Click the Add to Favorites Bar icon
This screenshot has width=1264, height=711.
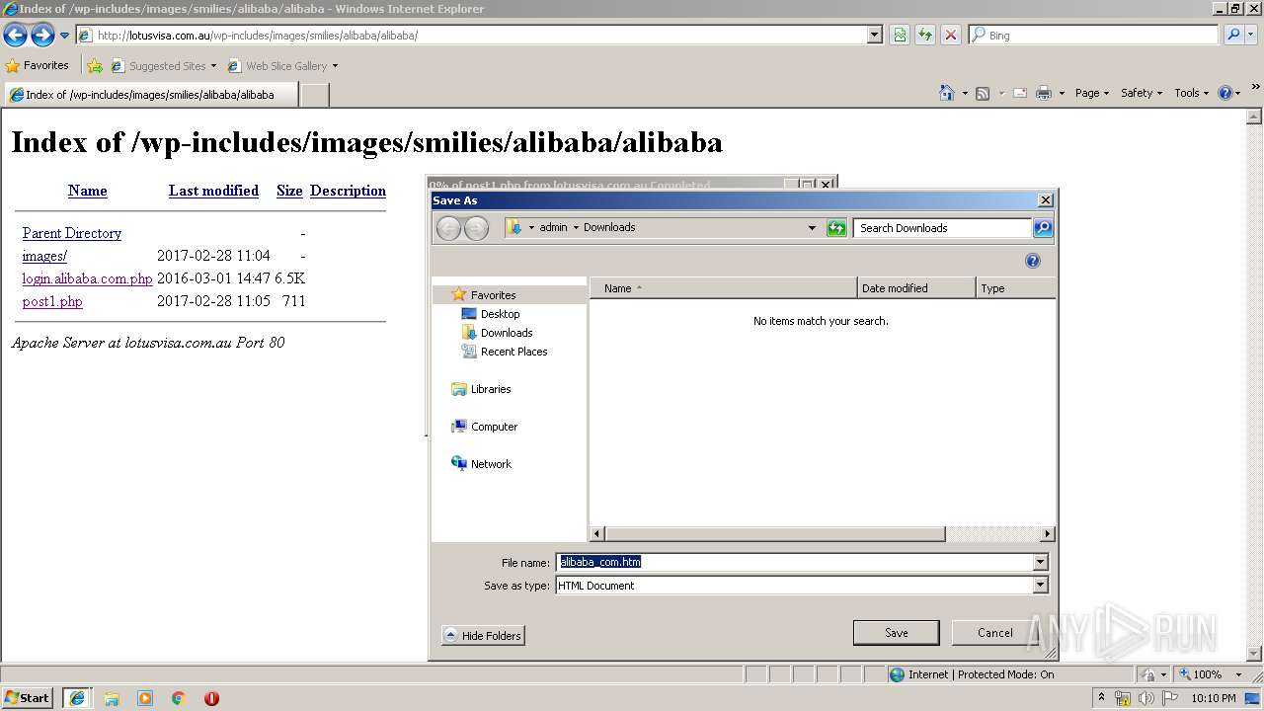tap(95, 66)
